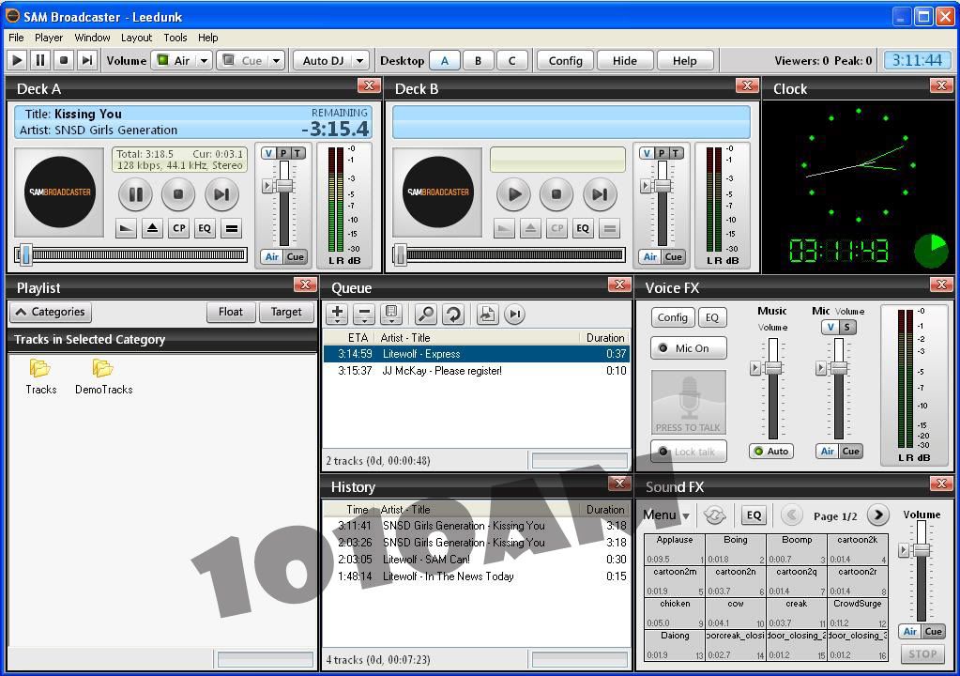This screenshot has width=960, height=676.
Task: Play the Applause sound effect pad
Action: (674, 549)
